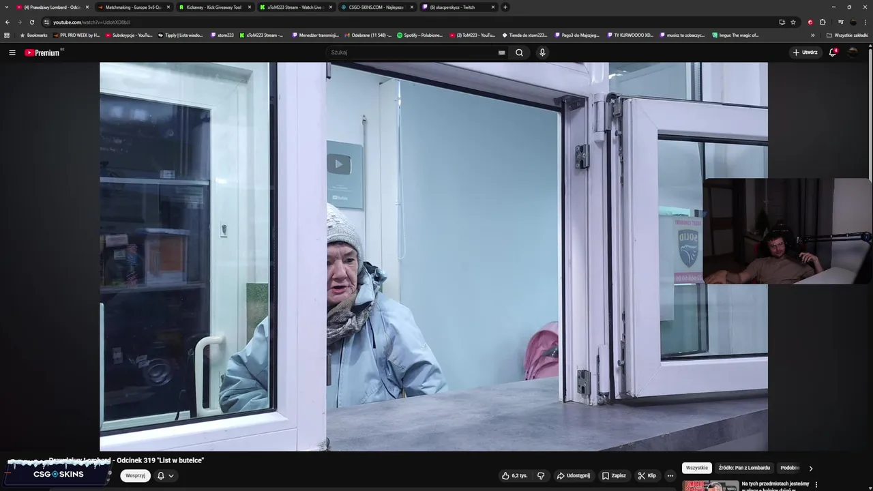Image resolution: width=873 pixels, height=491 pixels.
Task: Open the on-screen keyboard in search box
Action: [x=502, y=53]
